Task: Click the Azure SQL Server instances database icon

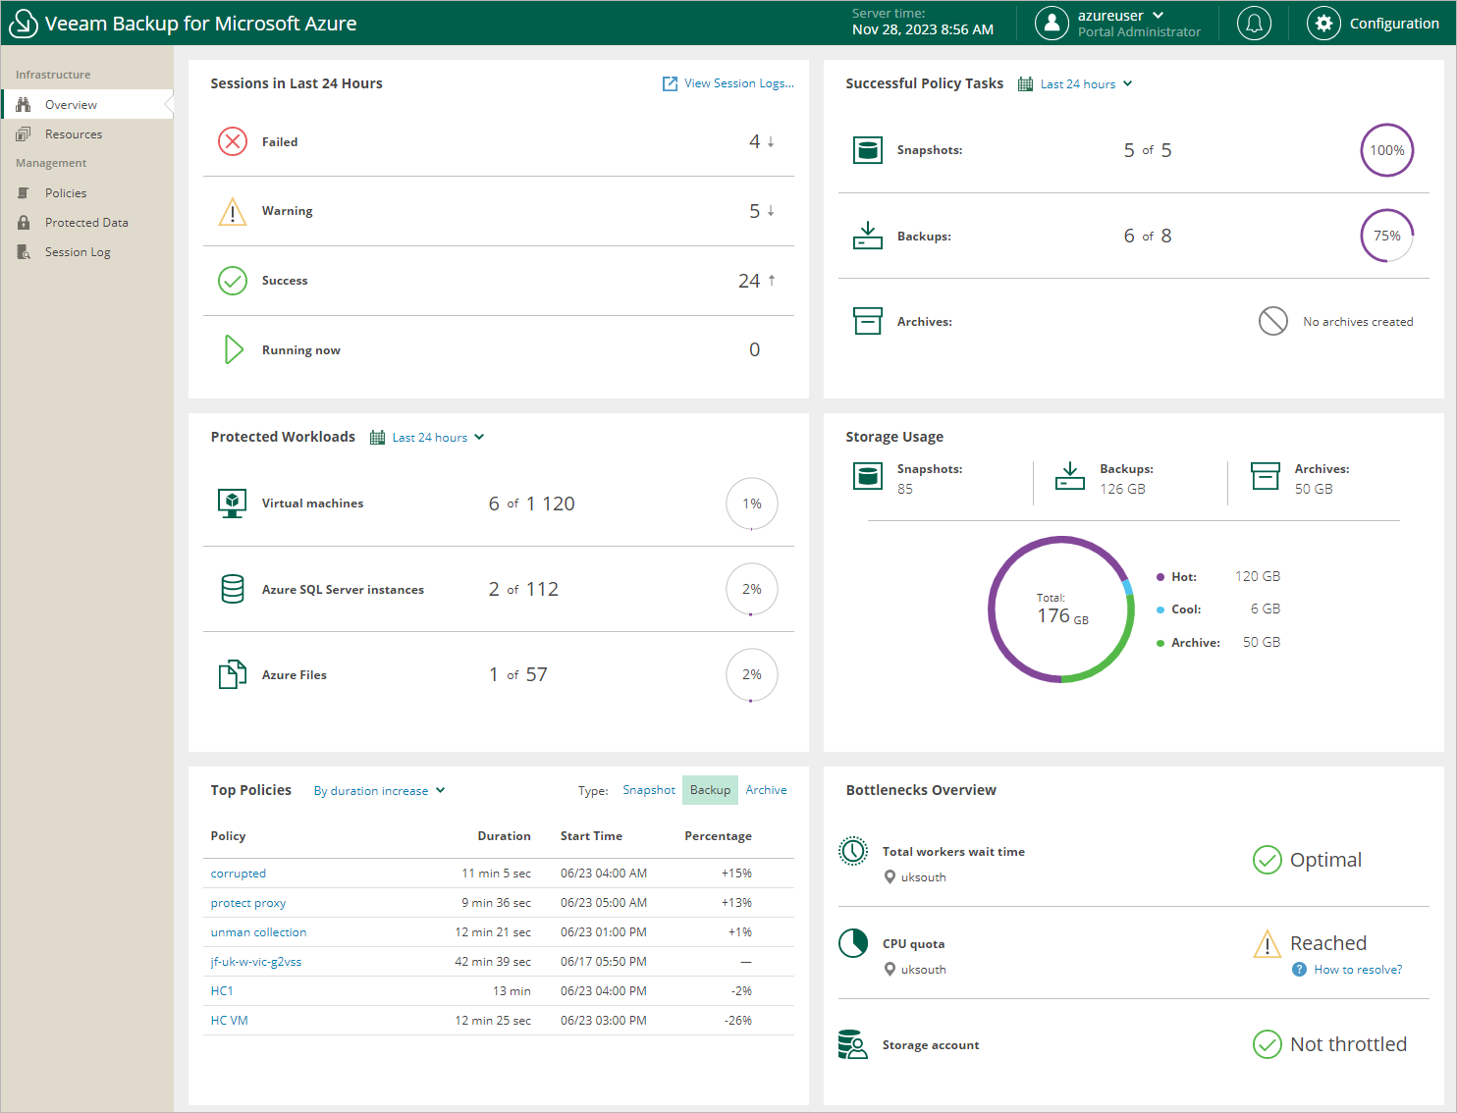Action: 233,589
